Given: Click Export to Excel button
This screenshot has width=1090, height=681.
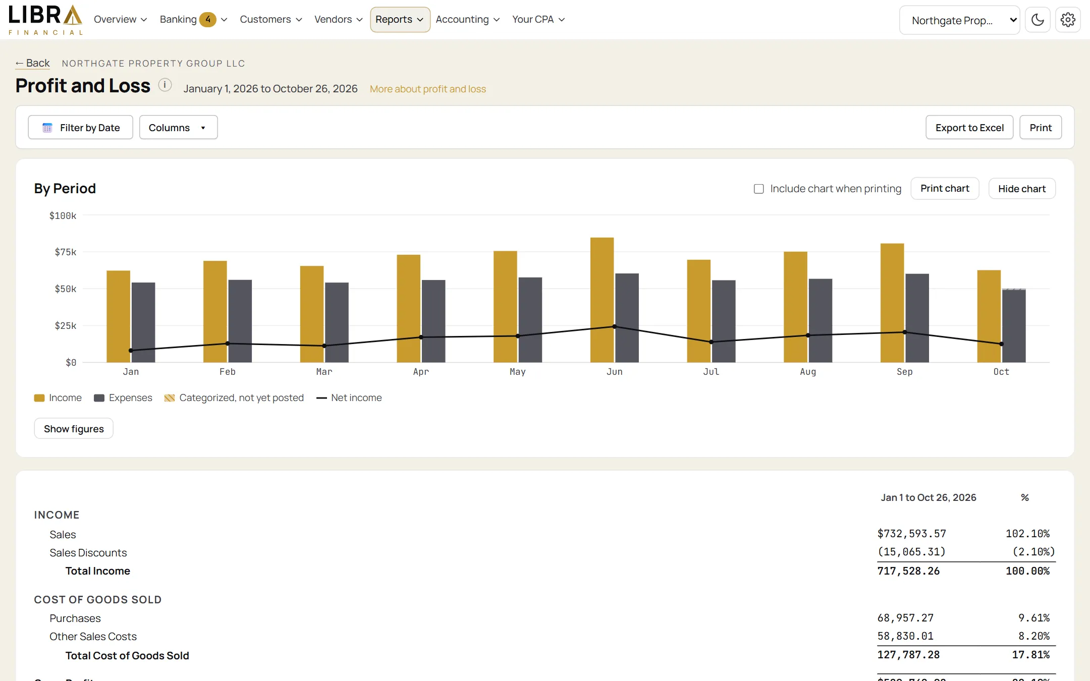Looking at the screenshot, I should pos(969,128).
